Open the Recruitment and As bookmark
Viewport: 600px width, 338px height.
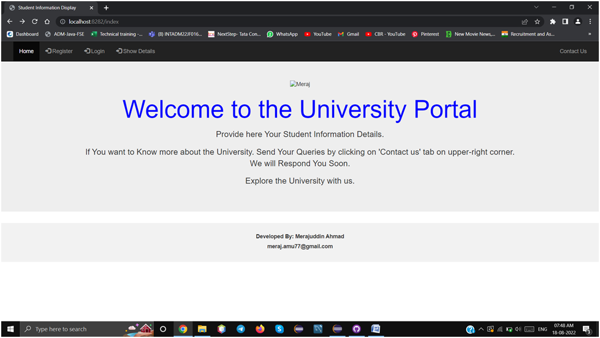coord(528,34)
